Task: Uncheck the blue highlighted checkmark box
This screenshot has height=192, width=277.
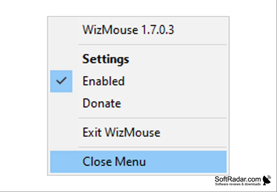Action: [x=61, y=81]
